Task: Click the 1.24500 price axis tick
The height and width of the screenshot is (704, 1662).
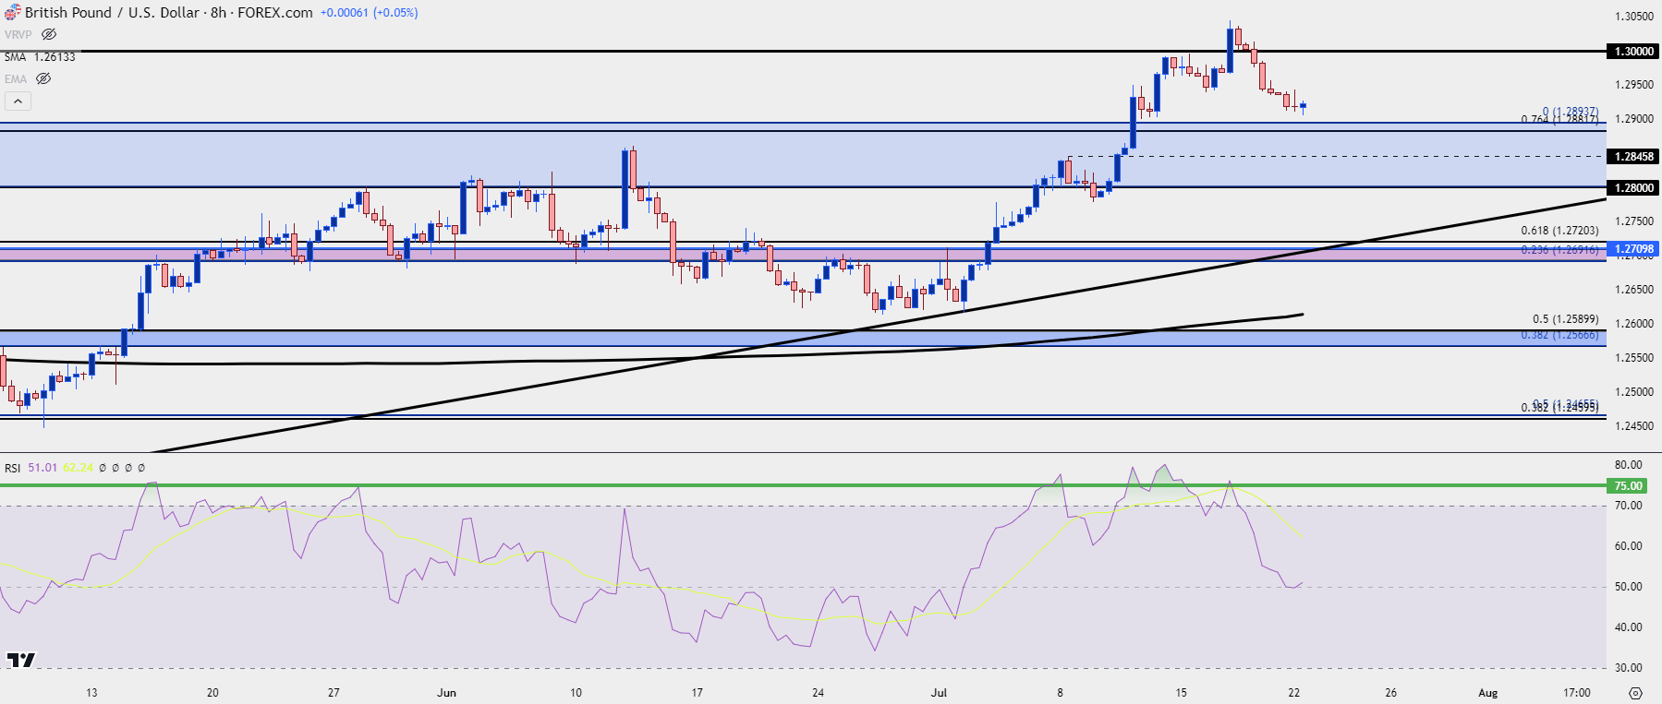Action: click(x=1634, y=426)
